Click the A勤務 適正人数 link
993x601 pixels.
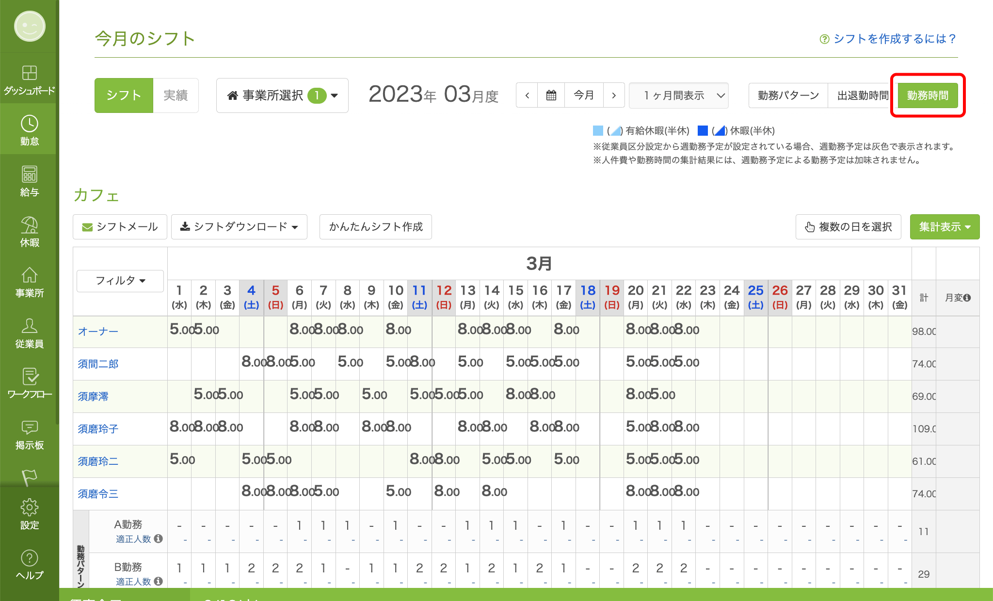pos(133,539)
